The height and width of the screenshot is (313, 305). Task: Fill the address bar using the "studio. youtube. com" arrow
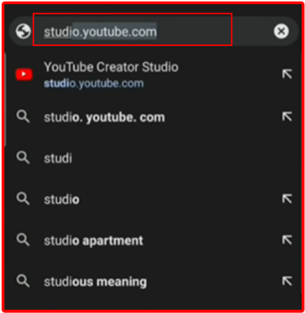287,116
